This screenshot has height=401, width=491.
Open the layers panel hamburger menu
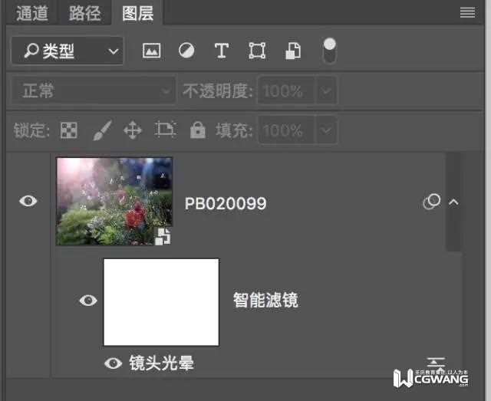[x=467, y=13]
